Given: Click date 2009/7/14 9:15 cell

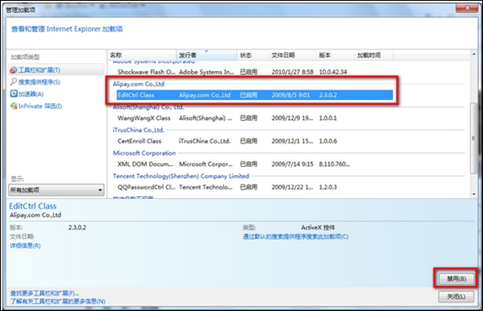Looking at the screenshot, I should point(293,164).
